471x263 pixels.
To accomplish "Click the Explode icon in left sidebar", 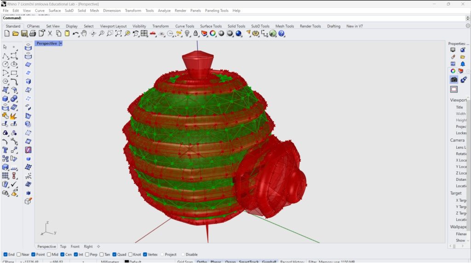I will point(13,115).
